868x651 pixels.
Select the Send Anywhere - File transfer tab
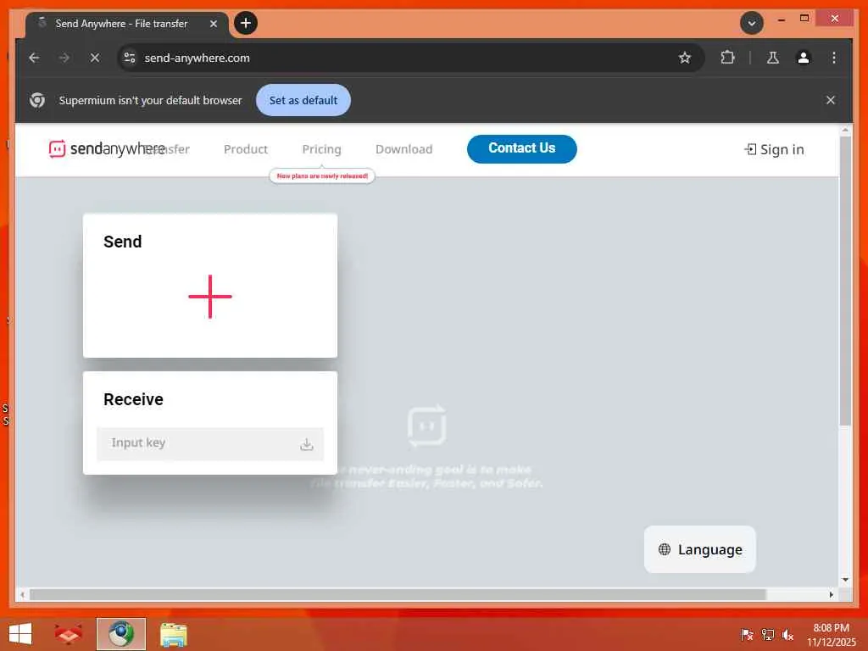(122, 24)
